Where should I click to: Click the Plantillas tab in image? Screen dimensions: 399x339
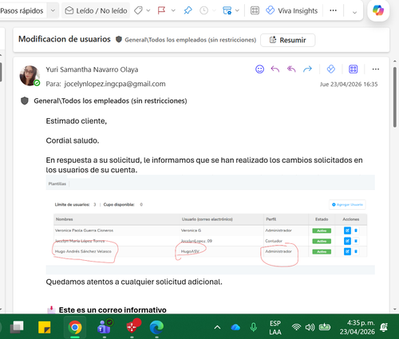pyautogui.click(x=57, y=183)
